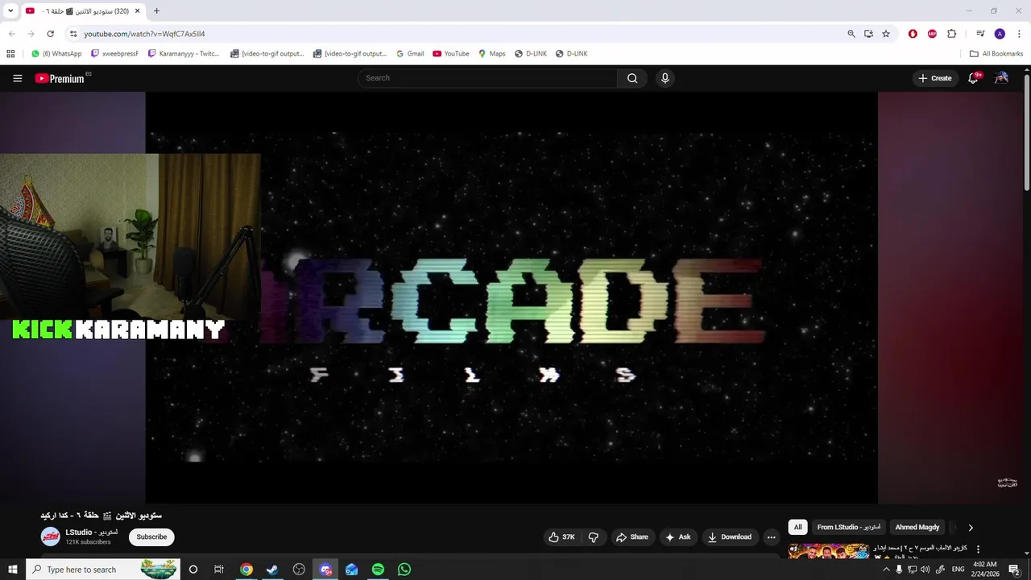Open Task View from the taskbar
The width and height of the screenshot is (1031, 580).
coord(218,570)
